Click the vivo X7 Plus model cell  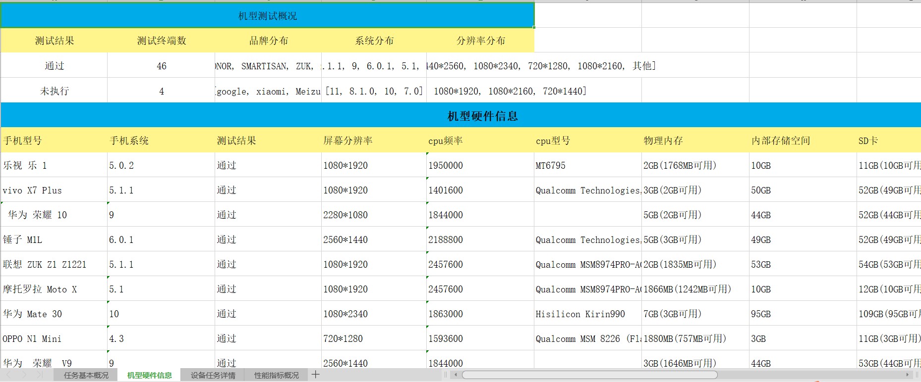point(54,190)
